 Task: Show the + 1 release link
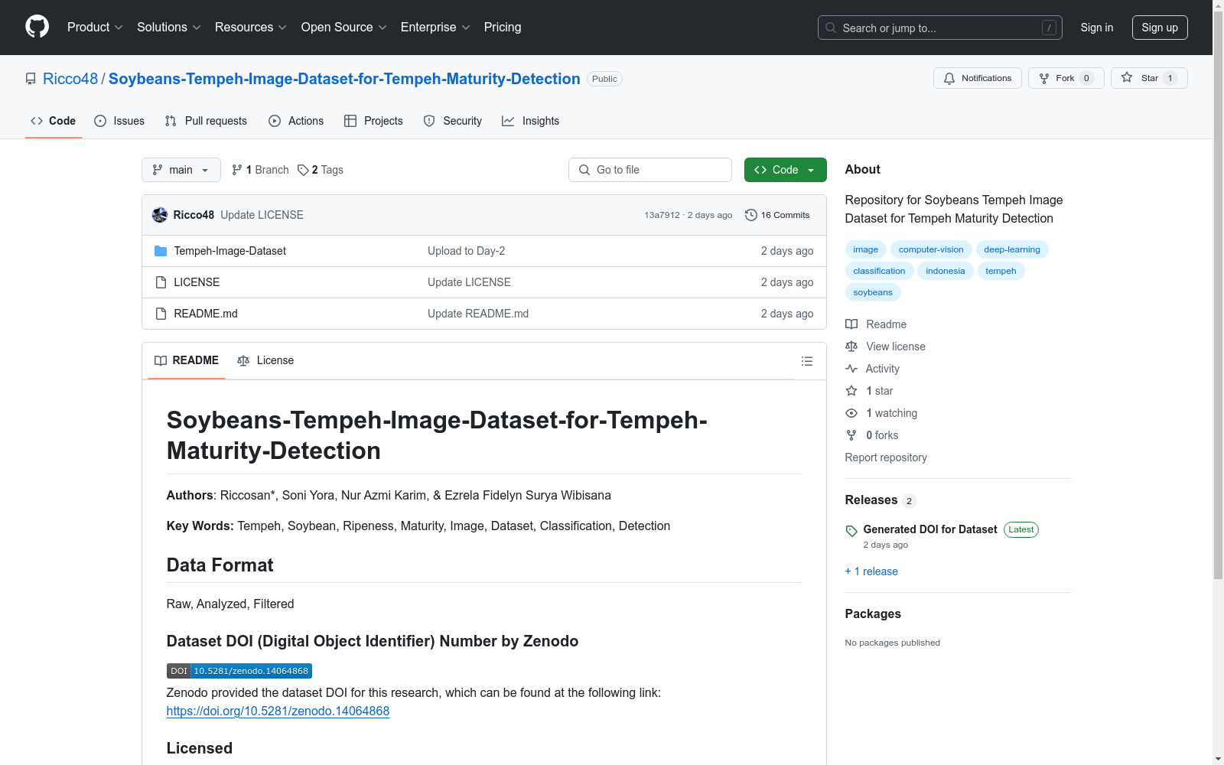click(871, 571)
